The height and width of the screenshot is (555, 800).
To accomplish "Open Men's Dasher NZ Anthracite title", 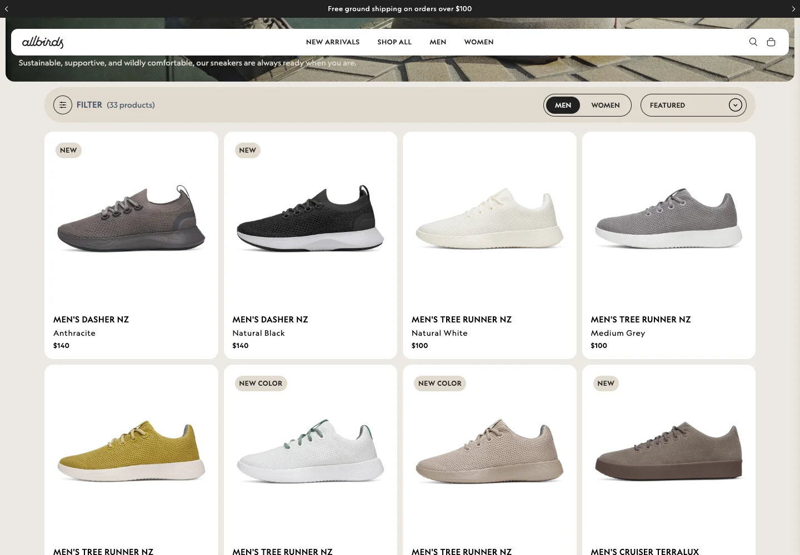I will (x=91, y=320).
